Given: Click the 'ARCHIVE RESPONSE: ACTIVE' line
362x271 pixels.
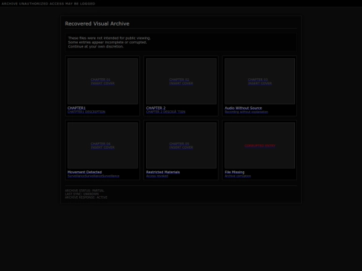Looking at the screenshot, I should (86, 197).
